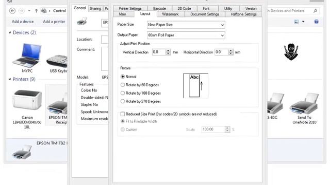This screenshot has width=330, height=185.
Task: Click the forward navigation arrow
Action: [x=21, y=11]
